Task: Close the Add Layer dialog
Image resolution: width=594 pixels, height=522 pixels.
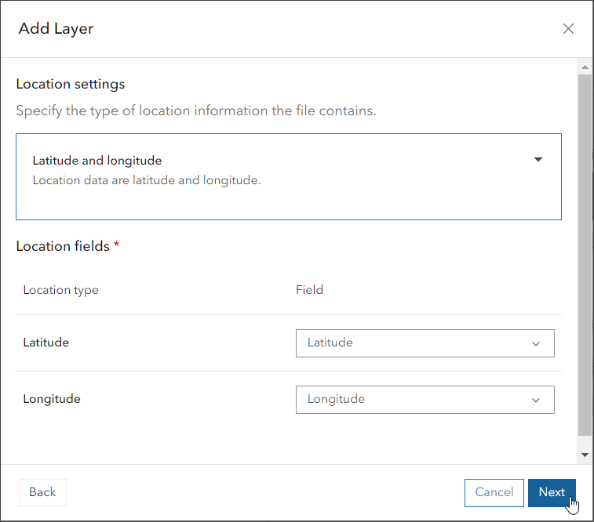Action: coord(569,29)
